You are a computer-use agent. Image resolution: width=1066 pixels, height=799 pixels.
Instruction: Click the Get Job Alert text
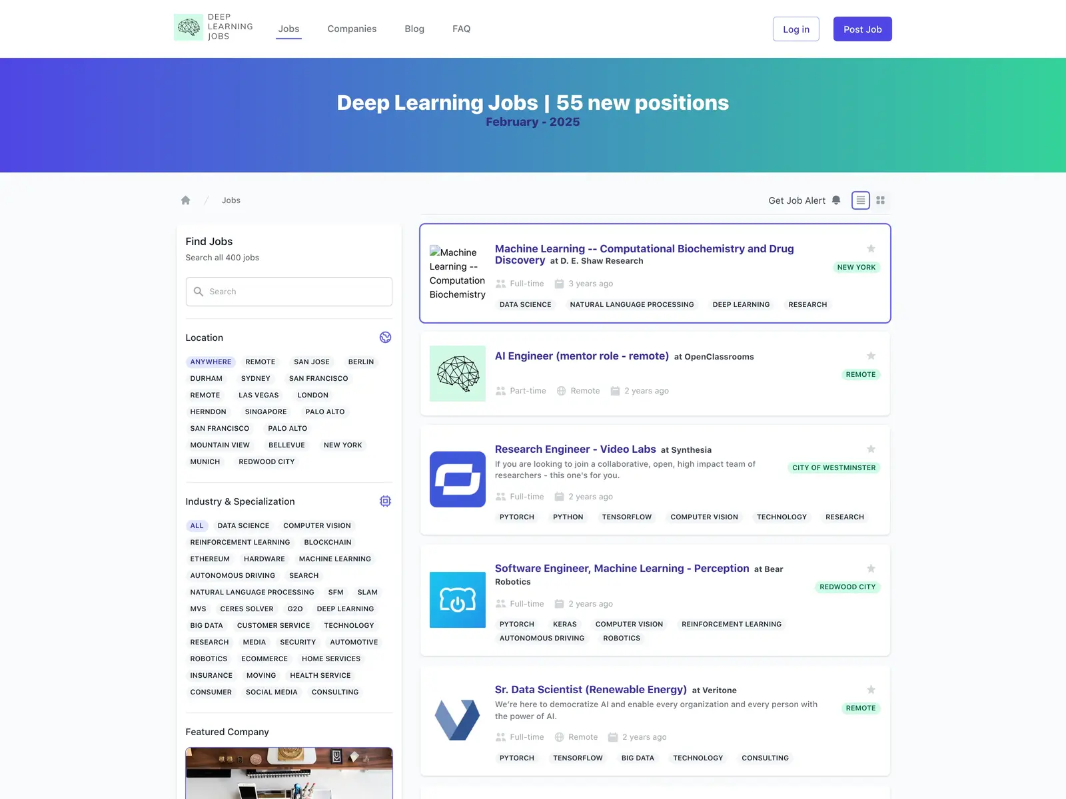pos(797,200)
